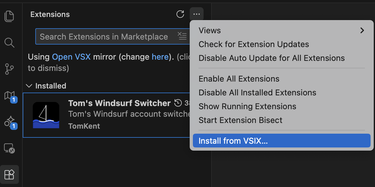The height and width of the screenshot is (187, 375).
Task: Click the map icon with badge
Action: point(9,95)
